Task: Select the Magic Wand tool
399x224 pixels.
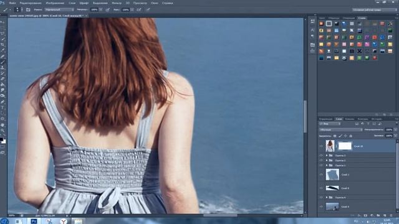Action: click(2, 39)
